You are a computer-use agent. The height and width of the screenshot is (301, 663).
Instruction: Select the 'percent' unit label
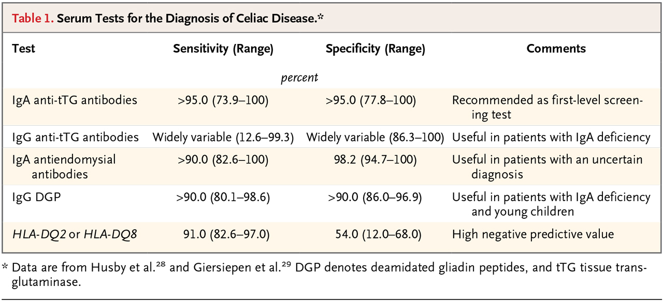tap(299, 78)
